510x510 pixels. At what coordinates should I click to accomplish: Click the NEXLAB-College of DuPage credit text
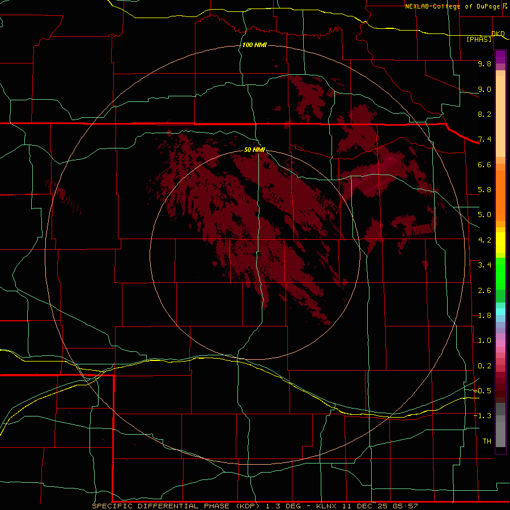453,6
